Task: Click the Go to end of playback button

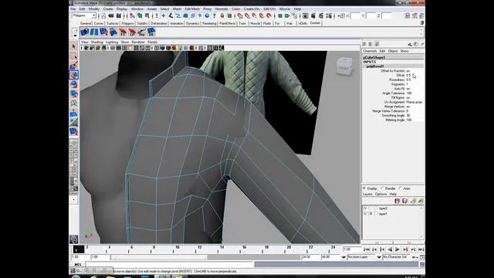Action: (421, 249)
